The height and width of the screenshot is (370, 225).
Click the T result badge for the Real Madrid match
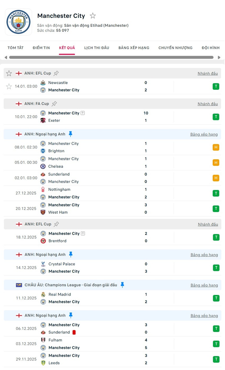point(216,298)
